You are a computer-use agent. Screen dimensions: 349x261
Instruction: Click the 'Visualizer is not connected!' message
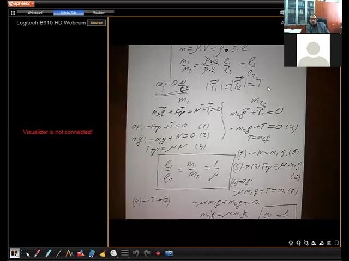pos(58,132)
